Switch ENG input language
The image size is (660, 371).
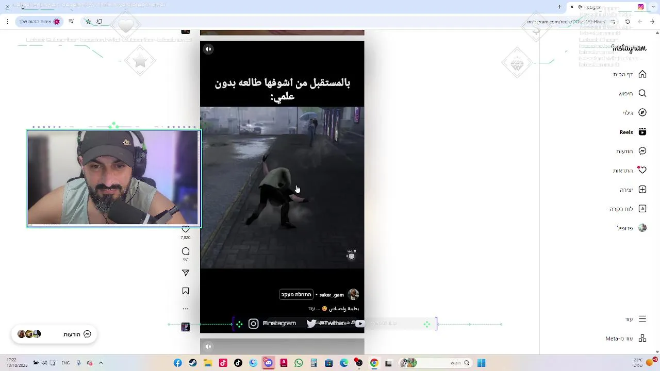tap(65, 363)
